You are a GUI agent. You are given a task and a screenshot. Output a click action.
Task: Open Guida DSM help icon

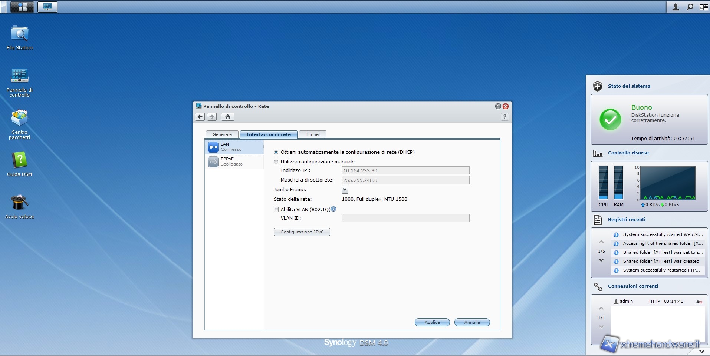(19, 161)
